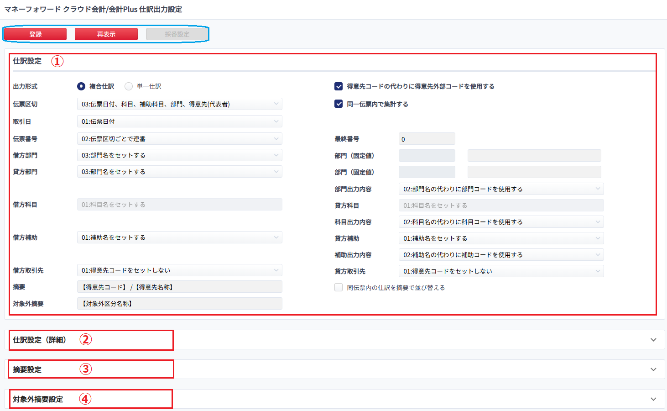Uncheck 得意先コードの代わりに得意先外部コードを使用する
Image resolution: width=667 pixels, height=411 pixels.
(x=339, y=86)
